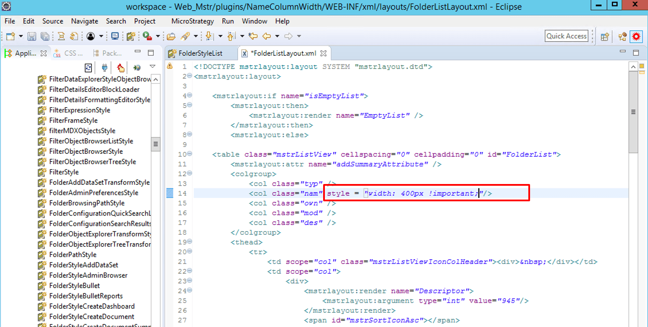Click the Quick Access search field
This screenshot has height=327, width=648.
pyautogui.click(x=566, y=36)
